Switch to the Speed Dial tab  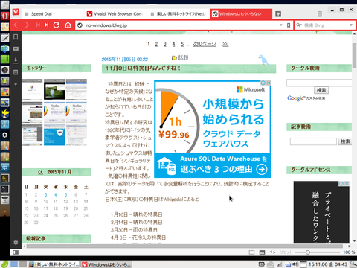tap(53, 14)
